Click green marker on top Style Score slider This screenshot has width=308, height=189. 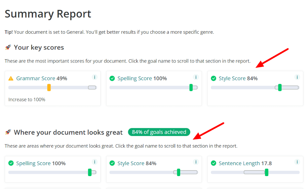[x=280, y=87]
